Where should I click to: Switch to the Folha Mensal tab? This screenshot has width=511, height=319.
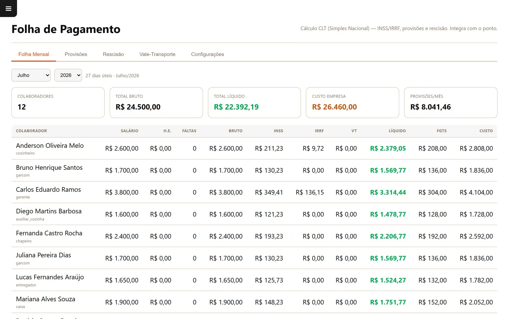coord(34,54)
